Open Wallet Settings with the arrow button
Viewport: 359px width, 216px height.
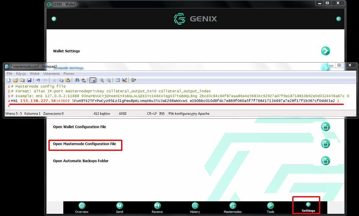tap(325, 51)
